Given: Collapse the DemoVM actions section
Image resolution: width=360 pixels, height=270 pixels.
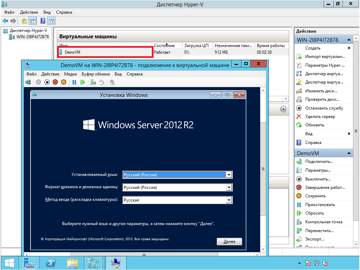Looking at the screenshot, I should [x=349, y=153].
